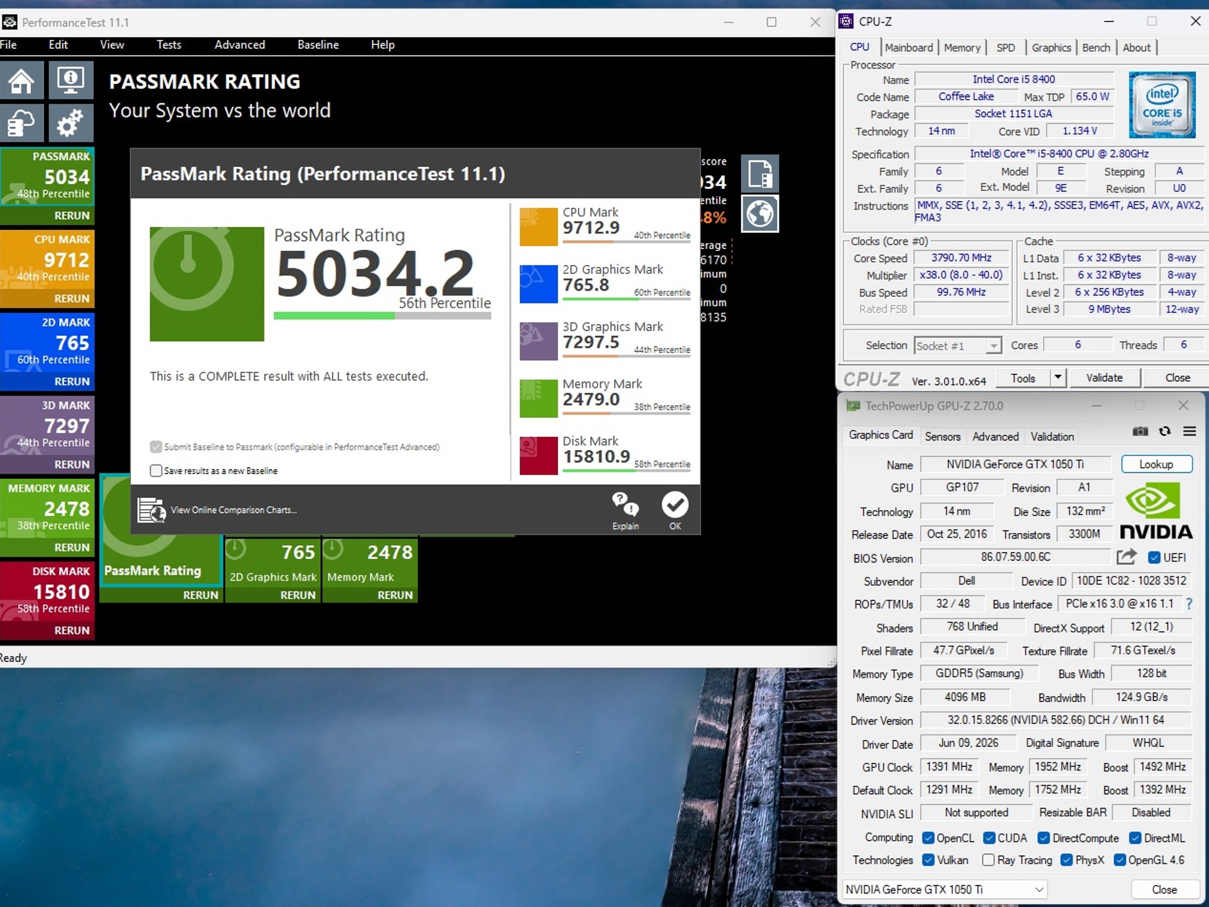Enable Save results as a new Baseline
This screenshot has height=907, width=1209.
point(156,471)
